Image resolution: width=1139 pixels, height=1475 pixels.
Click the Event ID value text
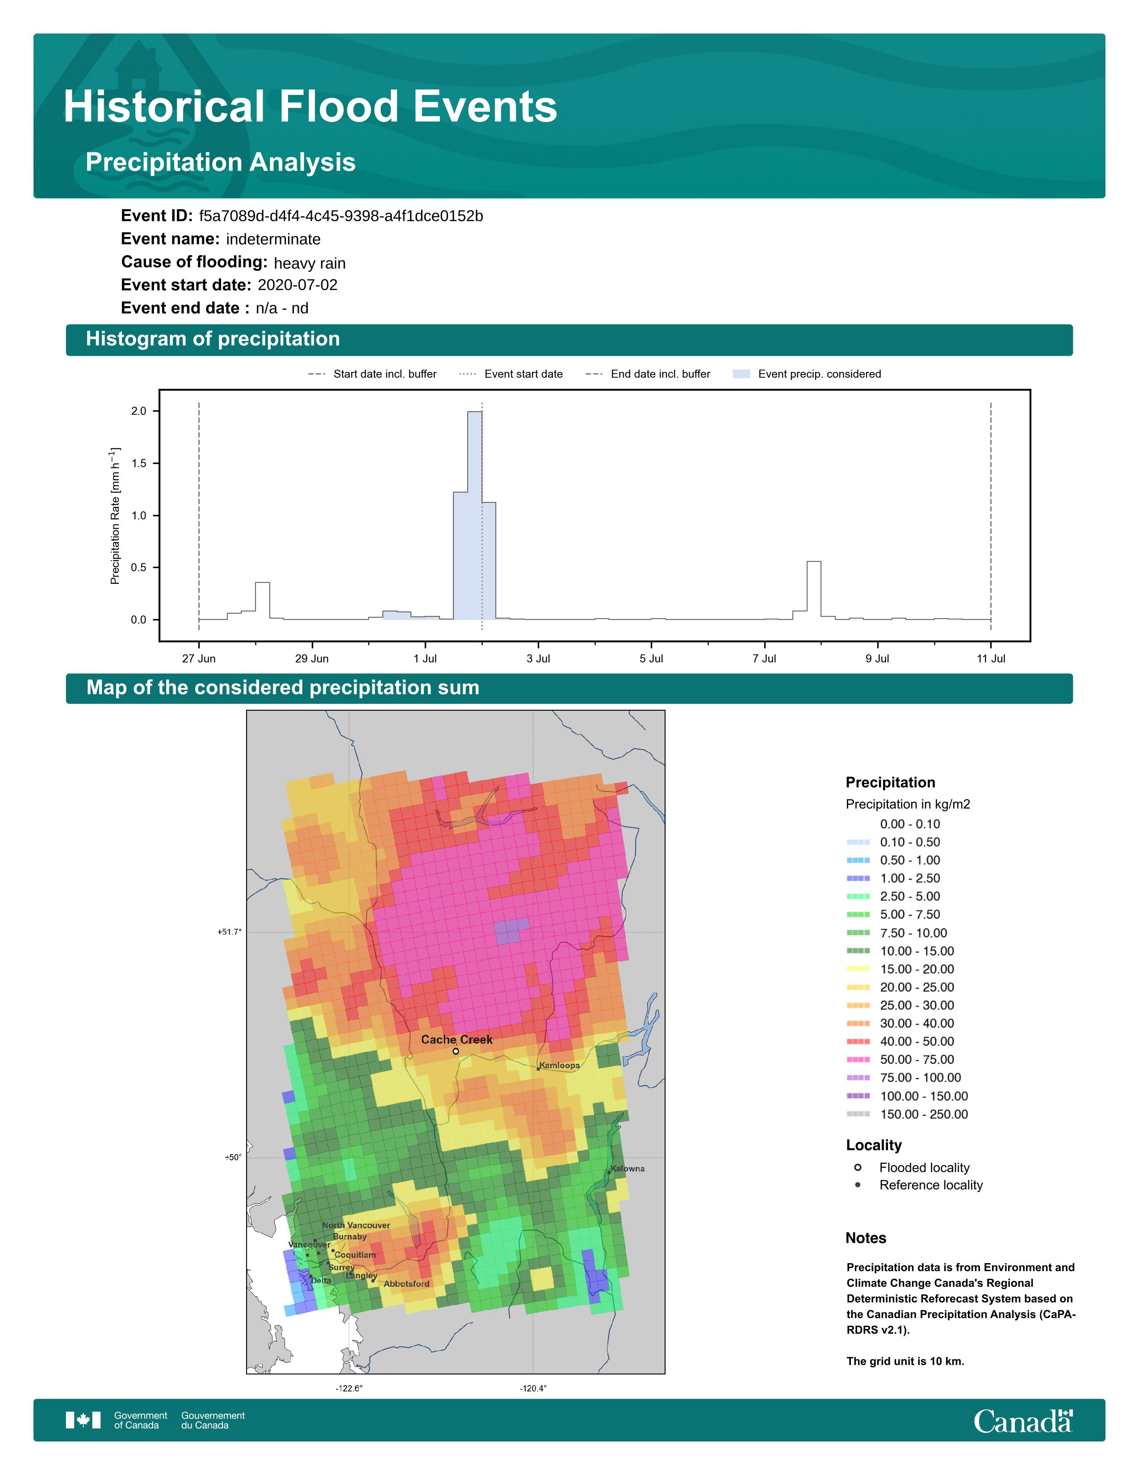341,216
